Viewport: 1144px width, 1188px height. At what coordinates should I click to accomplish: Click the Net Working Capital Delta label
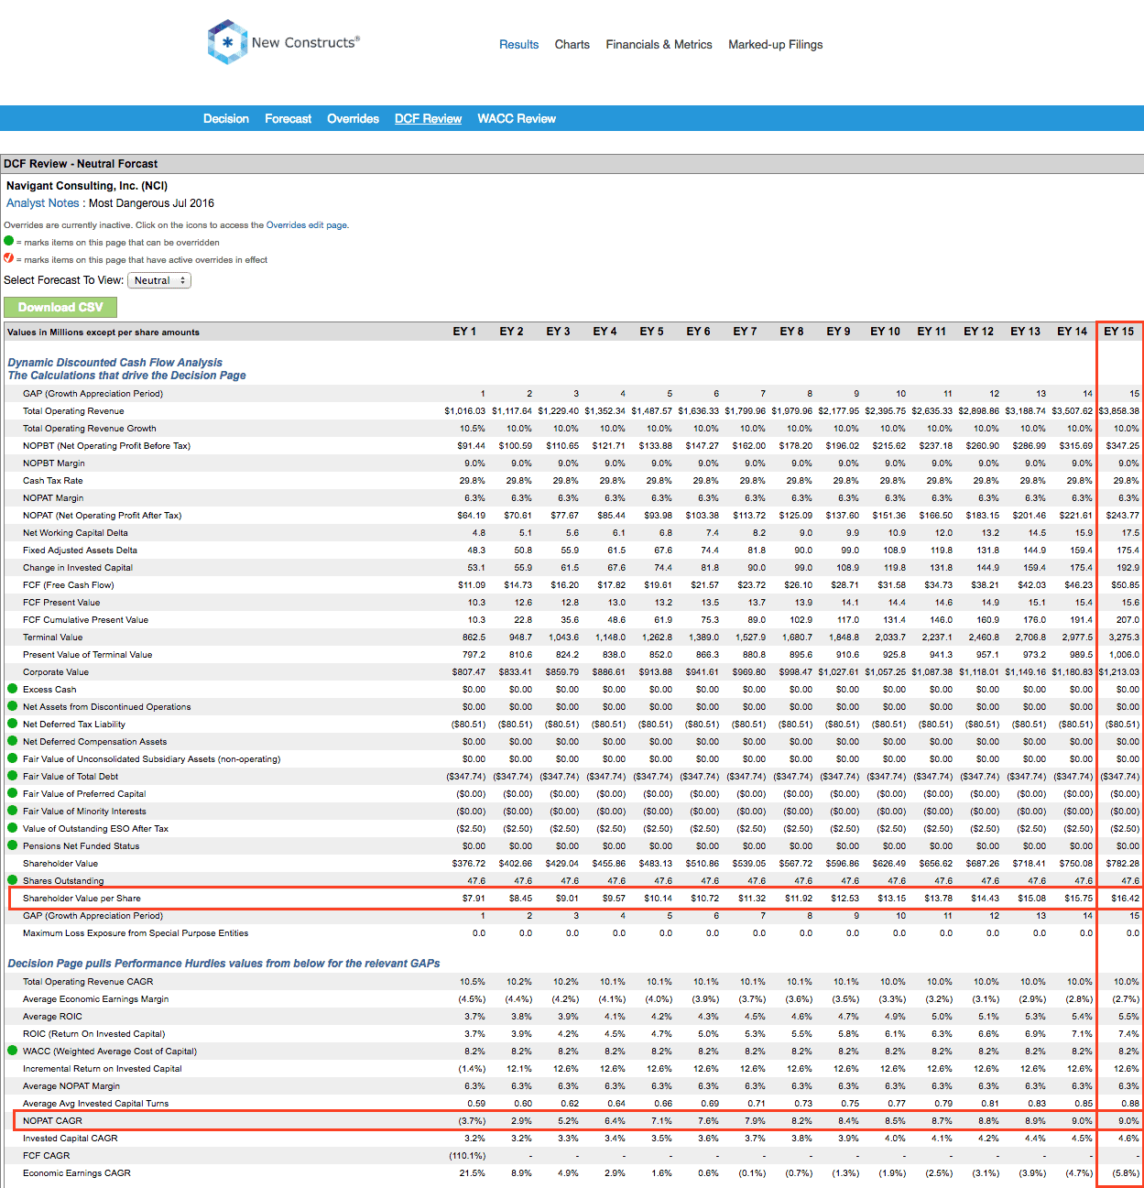coord(75,532)
